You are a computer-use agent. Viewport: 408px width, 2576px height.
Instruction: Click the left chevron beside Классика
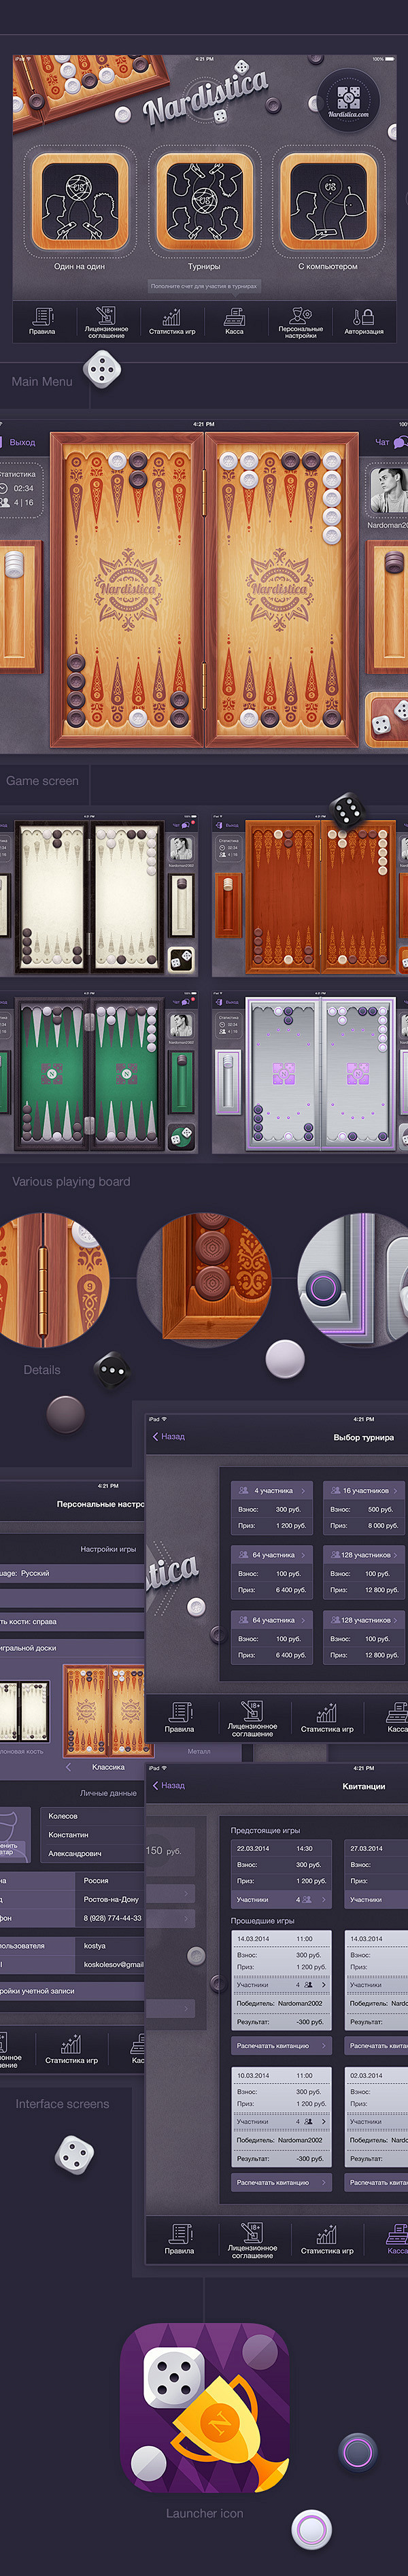(x=69, y=1767)
